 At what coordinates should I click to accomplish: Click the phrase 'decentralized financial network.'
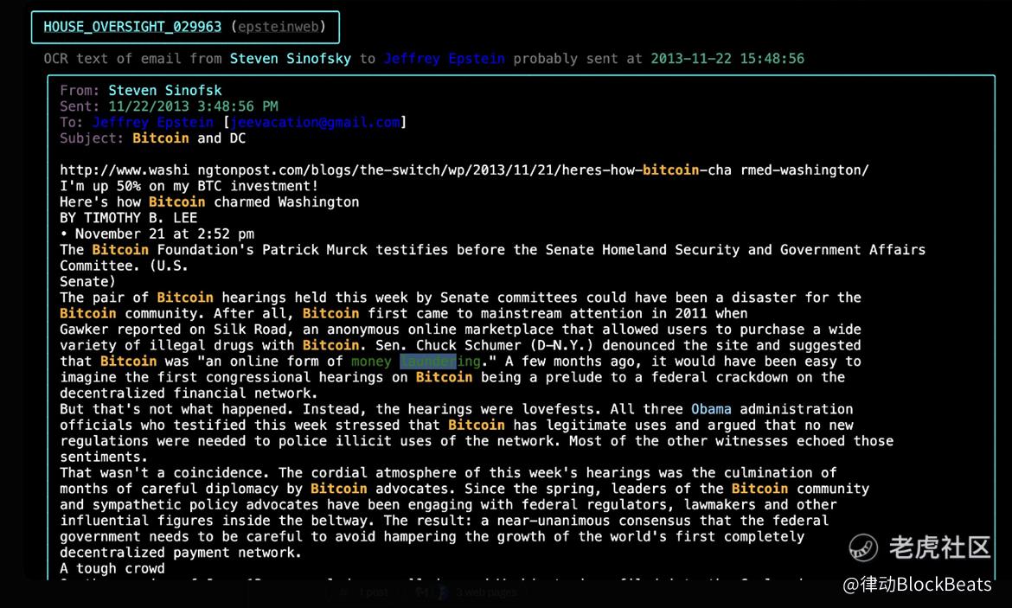[x=189, y=393]
